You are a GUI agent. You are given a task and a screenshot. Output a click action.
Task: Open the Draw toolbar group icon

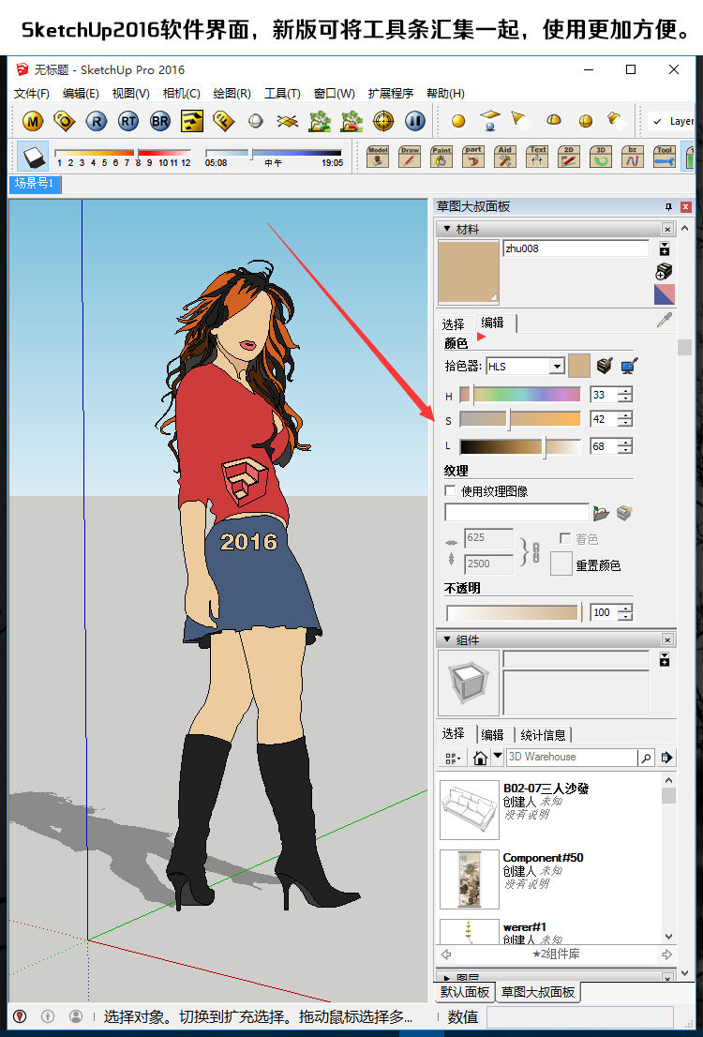click(x=410, y=157)
